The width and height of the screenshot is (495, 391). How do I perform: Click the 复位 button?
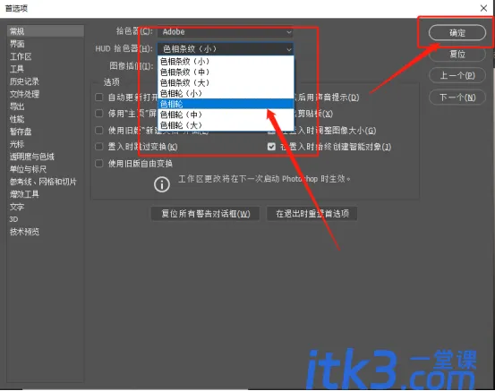click(x=457, y=55)
